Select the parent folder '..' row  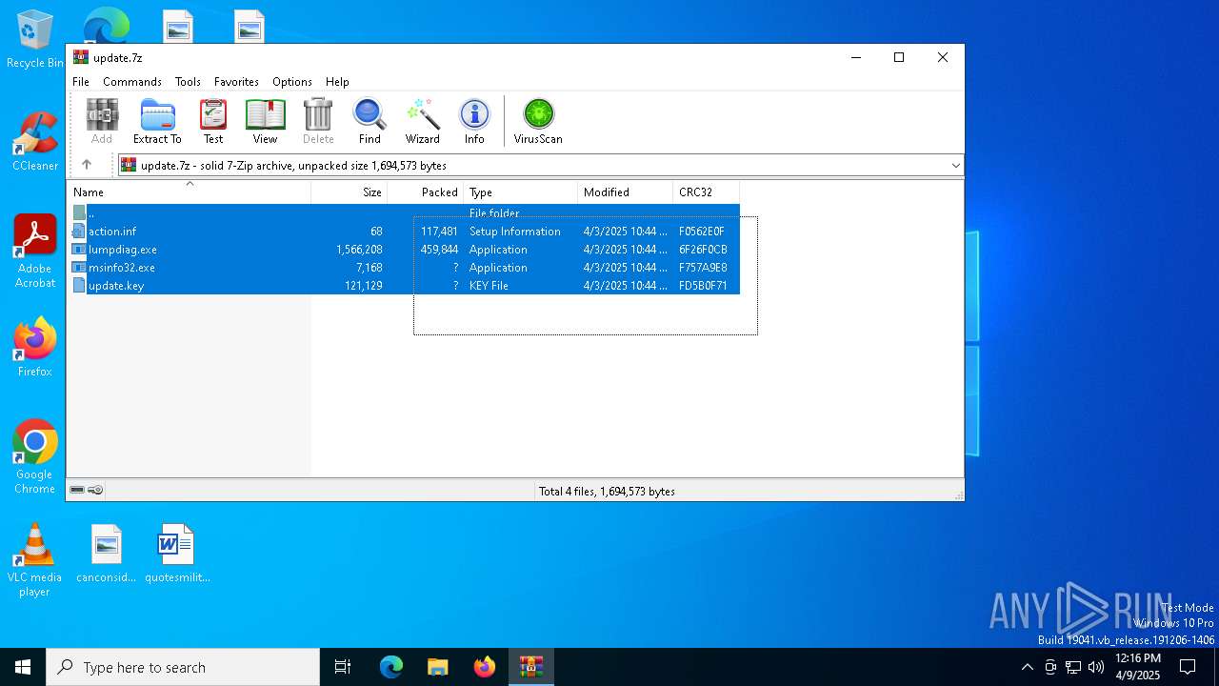click(405, 213)
